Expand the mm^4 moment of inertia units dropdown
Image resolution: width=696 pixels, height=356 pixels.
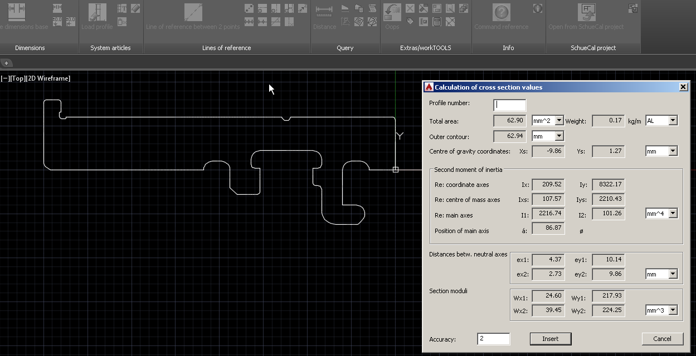tap(673, 214)
